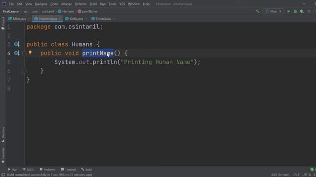Click printName method in the breadcrumb bar
Viewport: 316px width, 177px height.
(x=87, y=11)
